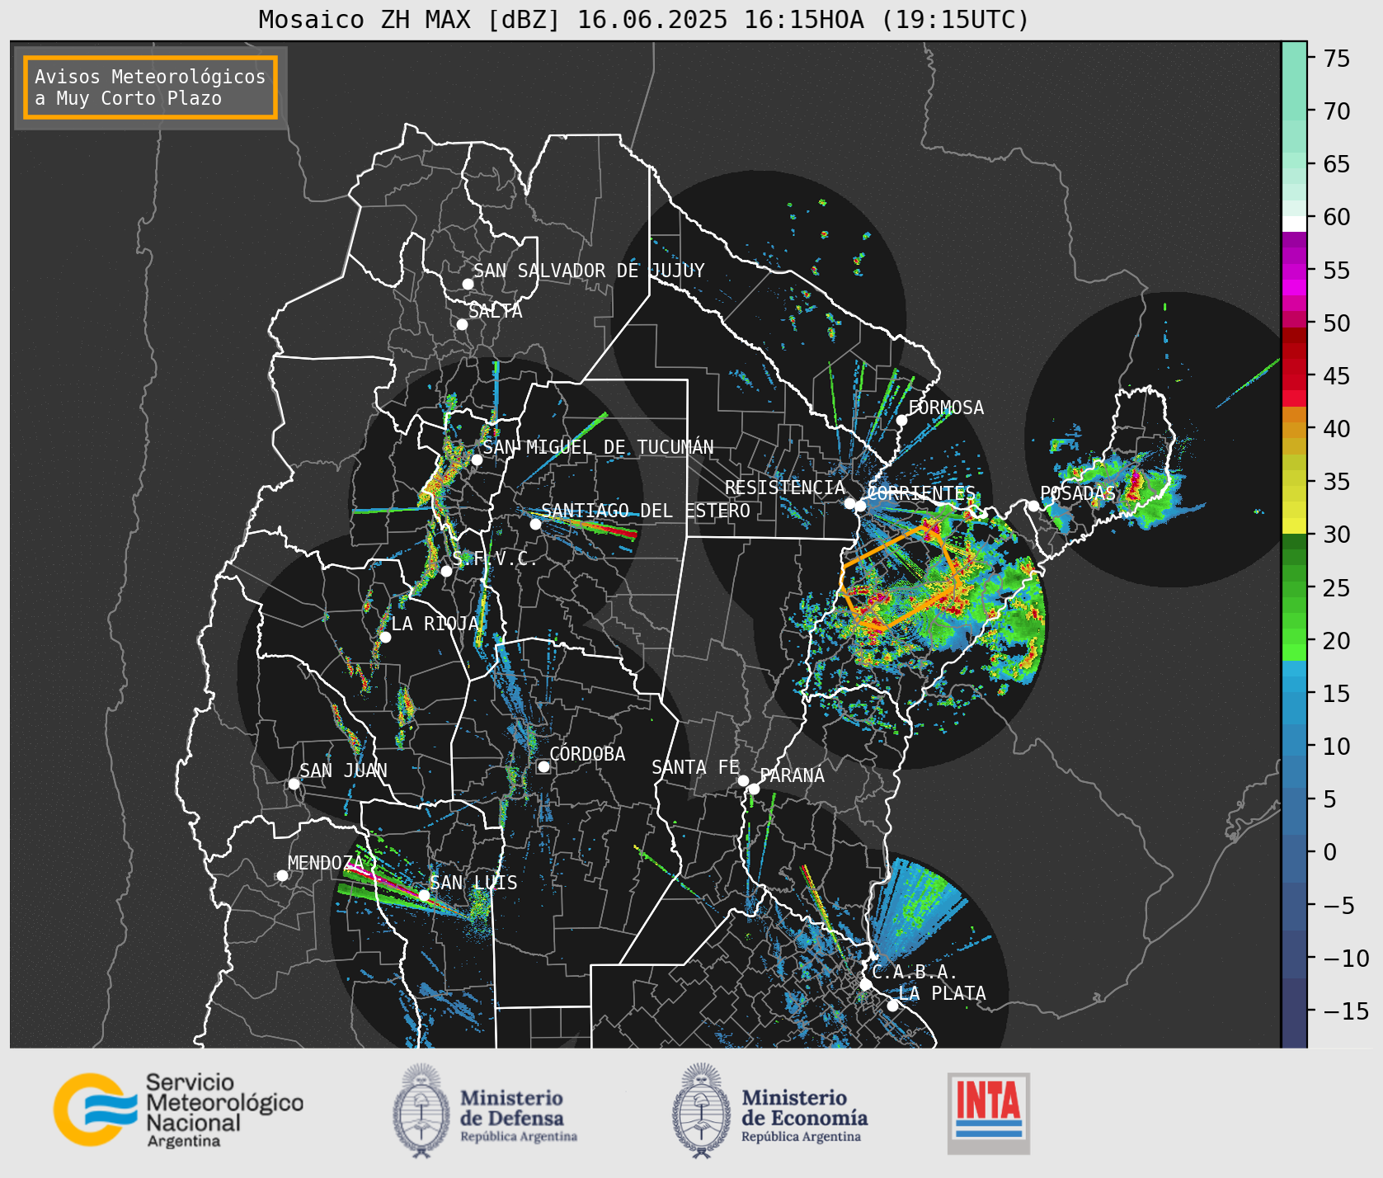Image resolution: width=1383 pixels, height=1178 pixels.
Task: Select the San Luis city marker dot
Action: tap(424, 895)
